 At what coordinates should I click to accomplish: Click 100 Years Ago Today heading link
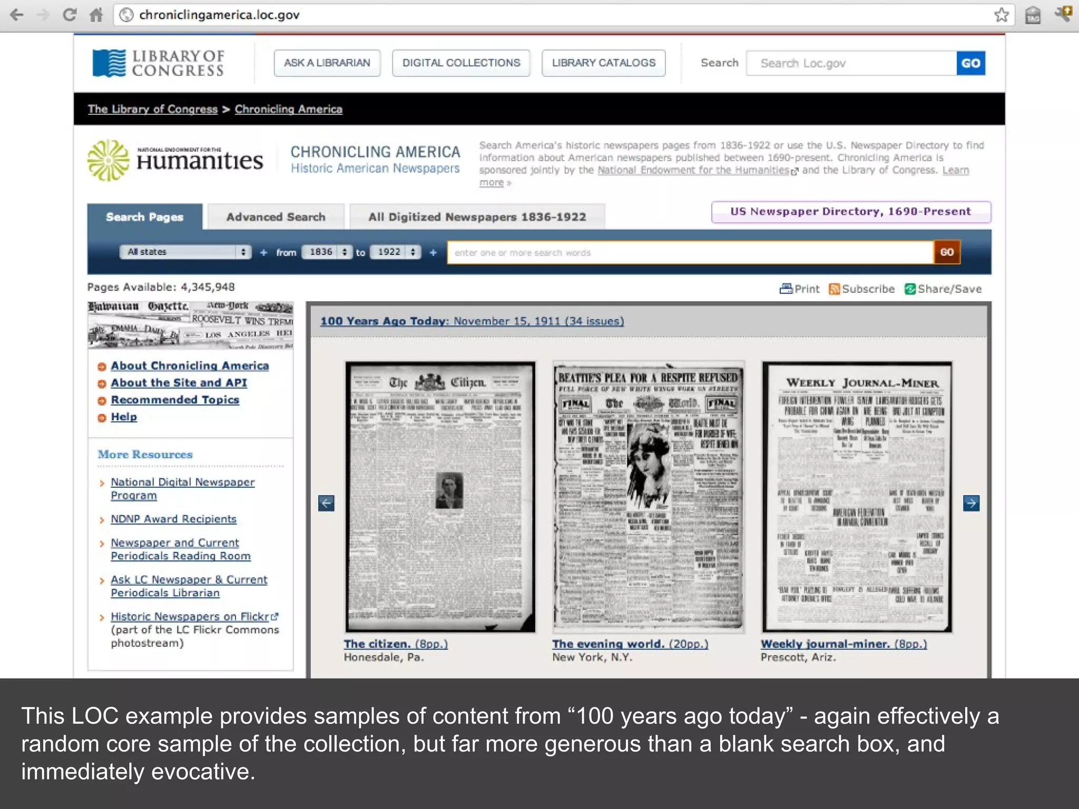472,321
